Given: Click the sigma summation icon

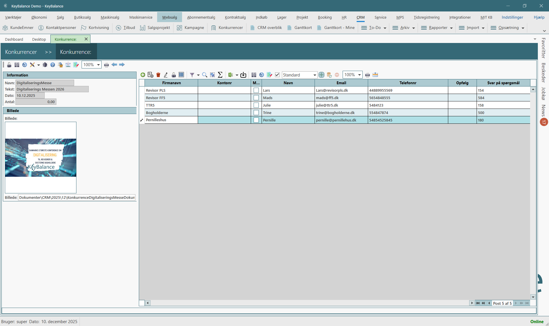Looking at the screenshot, I should 220,75.
